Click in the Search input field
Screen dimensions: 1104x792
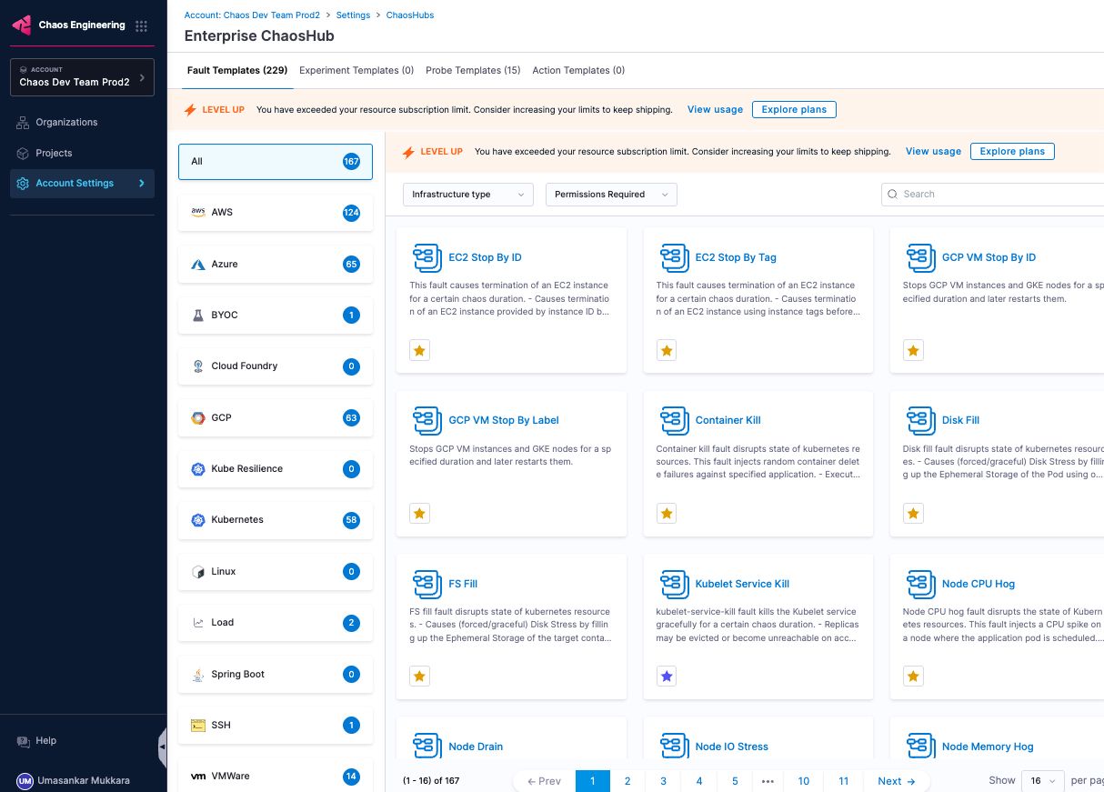[x=993, y=195]
